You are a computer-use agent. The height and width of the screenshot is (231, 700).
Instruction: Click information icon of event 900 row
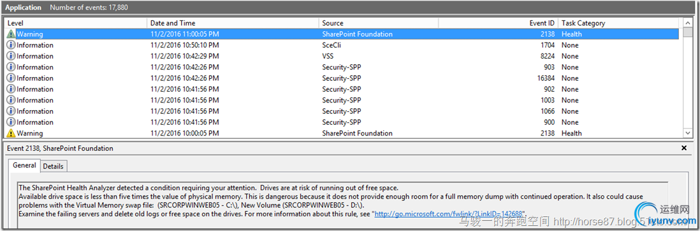coord(11,122)
